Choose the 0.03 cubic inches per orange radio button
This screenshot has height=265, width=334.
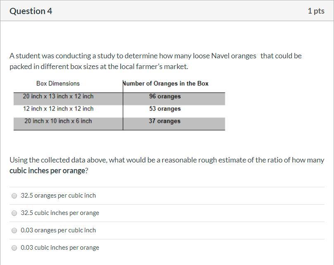pyautogui.click(x=14, y=248)
